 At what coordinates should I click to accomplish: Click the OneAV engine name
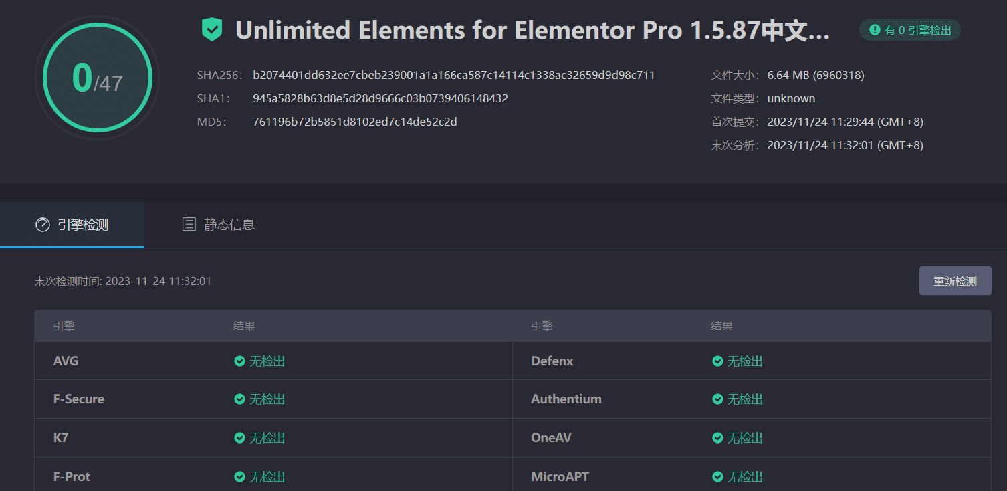[x=551, y=438]
